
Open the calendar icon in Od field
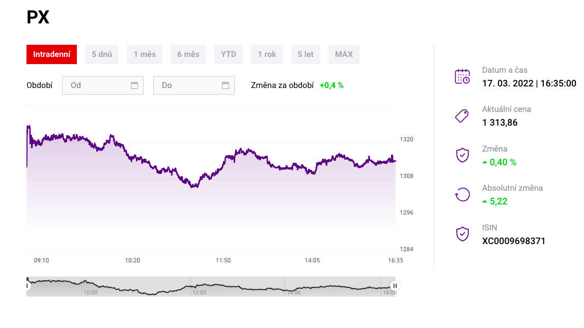coord(134,85)
